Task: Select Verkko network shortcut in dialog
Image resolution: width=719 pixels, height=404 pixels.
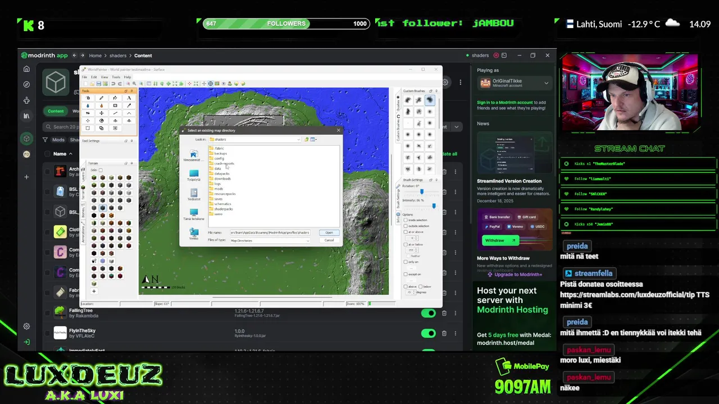Action: [194, 234]
